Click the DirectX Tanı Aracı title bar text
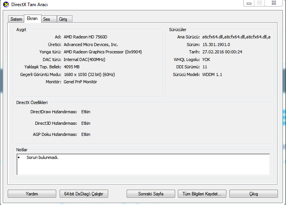Screen dimensions: 286x205 29,4
